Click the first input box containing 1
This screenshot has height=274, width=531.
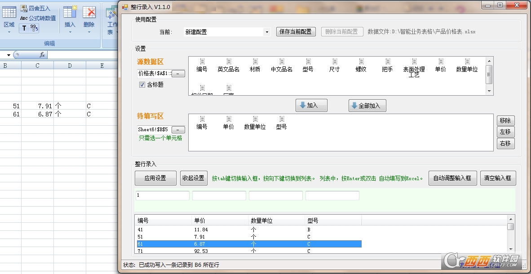click(x=163, y=195)
